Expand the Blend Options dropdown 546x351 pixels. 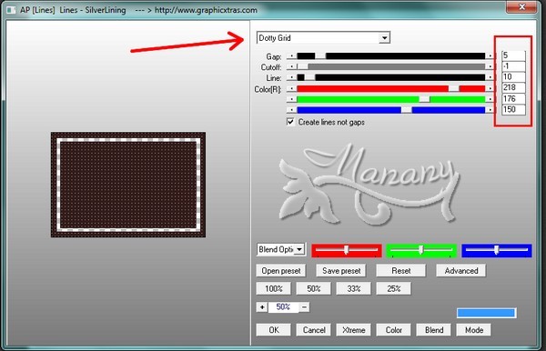coord(299,249)
